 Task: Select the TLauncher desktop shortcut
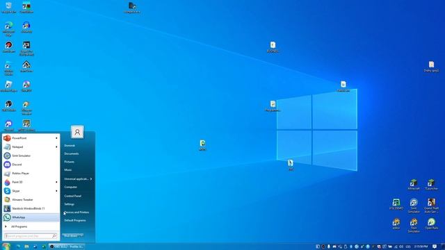(x=431, y=185)
